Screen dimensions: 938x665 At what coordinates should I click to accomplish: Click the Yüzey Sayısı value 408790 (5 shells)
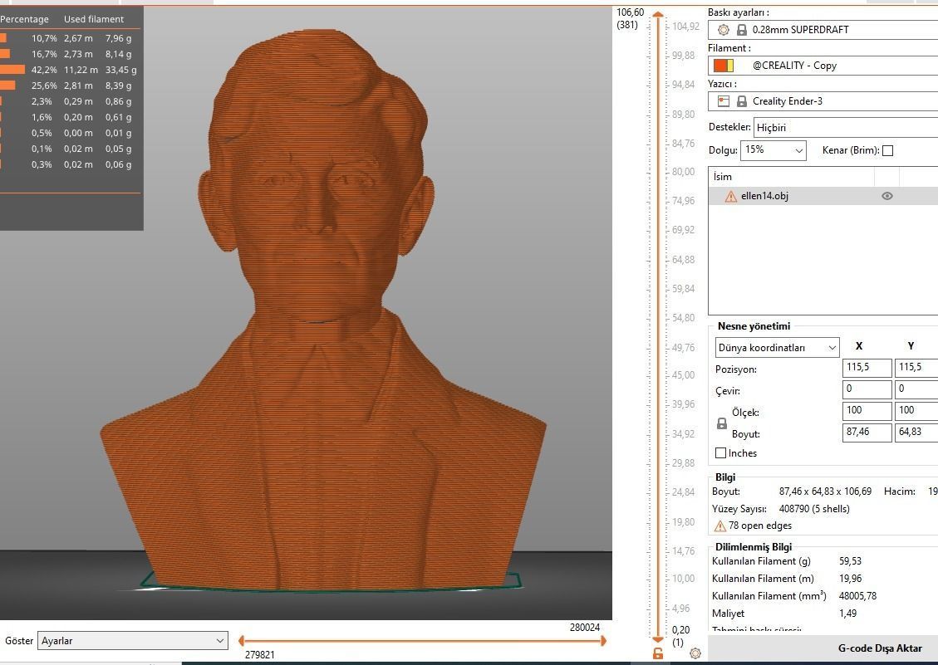(814, 509)
